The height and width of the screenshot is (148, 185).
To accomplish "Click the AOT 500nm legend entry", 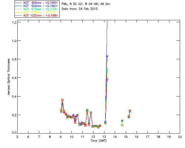I will pyautogui.click(x=37, y=6).
